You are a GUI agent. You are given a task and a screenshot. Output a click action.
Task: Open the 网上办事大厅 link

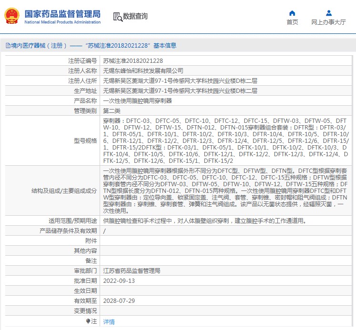[328, 22]
